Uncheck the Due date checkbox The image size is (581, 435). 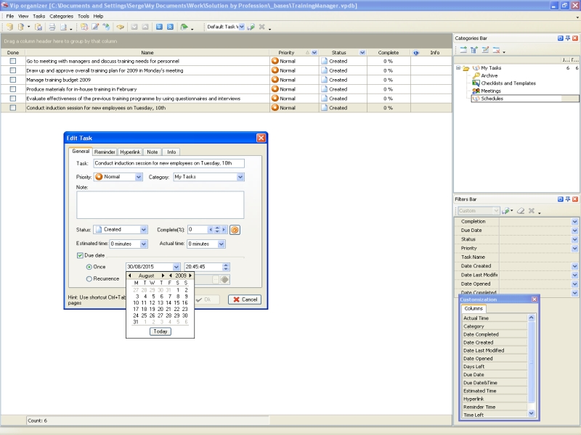coord(80,255)
